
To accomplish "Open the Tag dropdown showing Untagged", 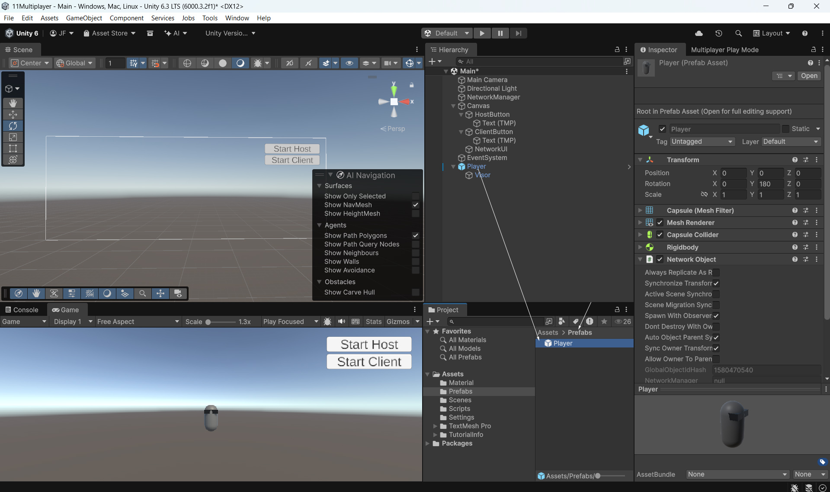I will coord(702,141).
